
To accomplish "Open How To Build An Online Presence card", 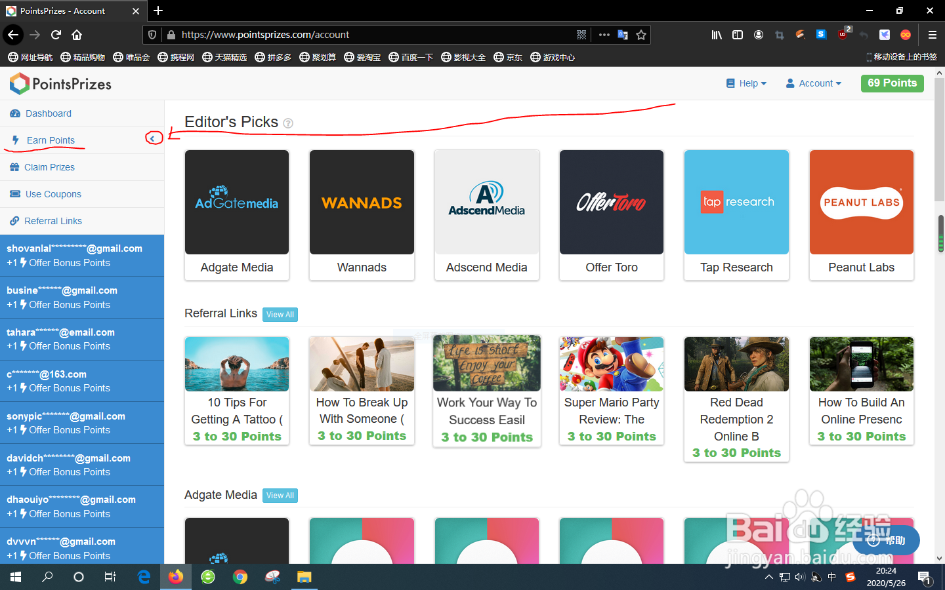I will pos(862,391).
